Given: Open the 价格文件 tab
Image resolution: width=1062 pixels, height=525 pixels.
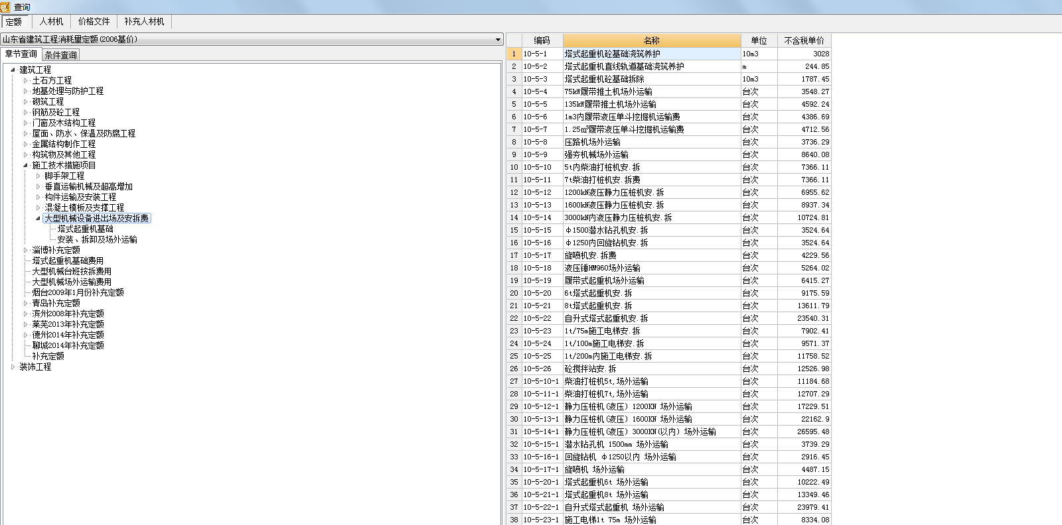Looking at the screenshot, I should point(94,22).
